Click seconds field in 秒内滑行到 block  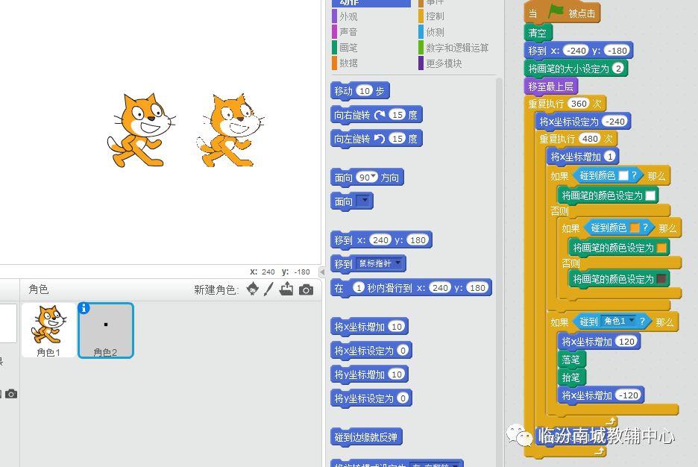point(359,288)
